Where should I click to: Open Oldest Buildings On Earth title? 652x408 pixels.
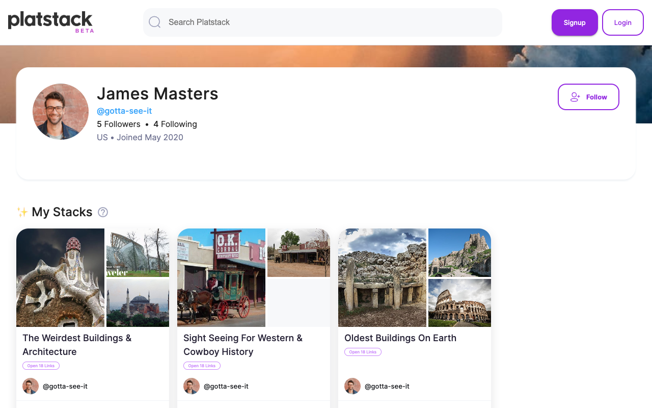point(400,338)
